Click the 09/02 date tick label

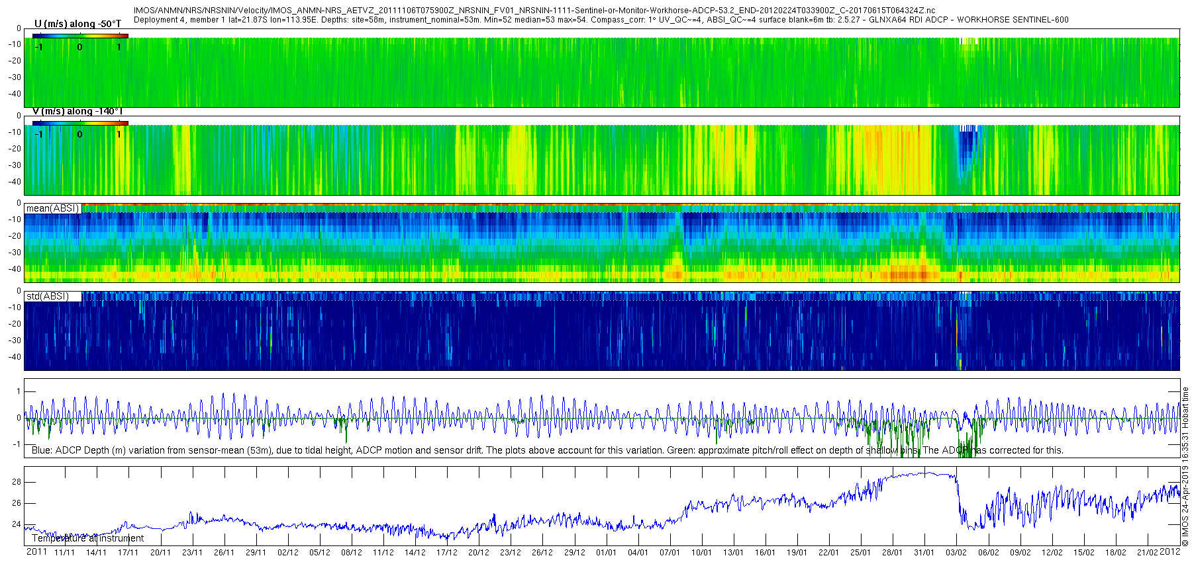(x=1020, y=553)
